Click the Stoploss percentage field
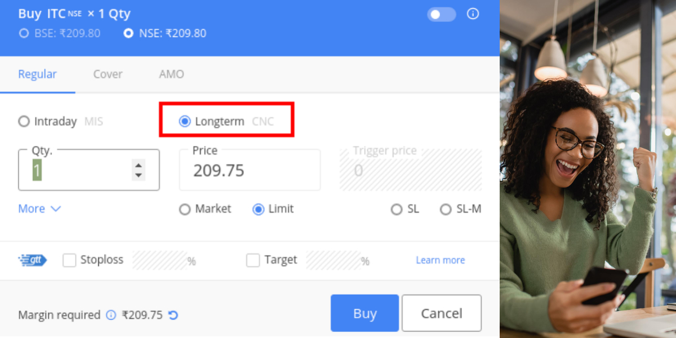Viewport: 676px width, 338px height. click(160, 260)
